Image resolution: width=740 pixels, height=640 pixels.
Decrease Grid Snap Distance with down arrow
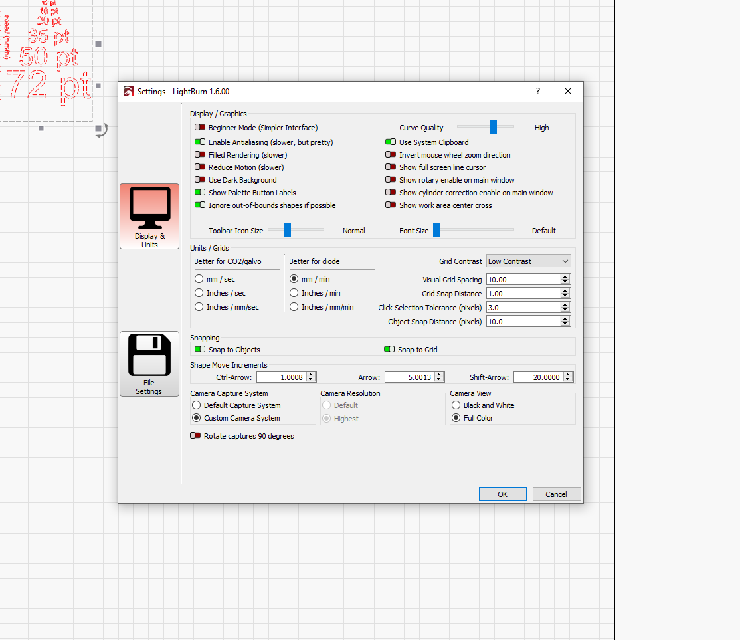pos(565,296)
